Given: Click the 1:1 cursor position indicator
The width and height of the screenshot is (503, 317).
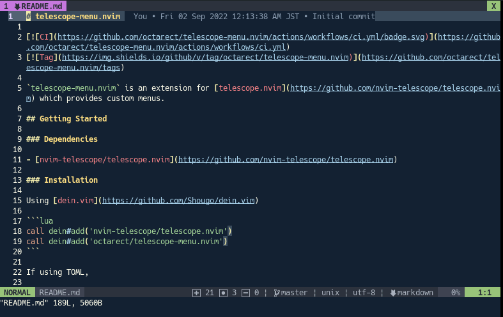Looking at the screenshot, I should click(484, 293).
